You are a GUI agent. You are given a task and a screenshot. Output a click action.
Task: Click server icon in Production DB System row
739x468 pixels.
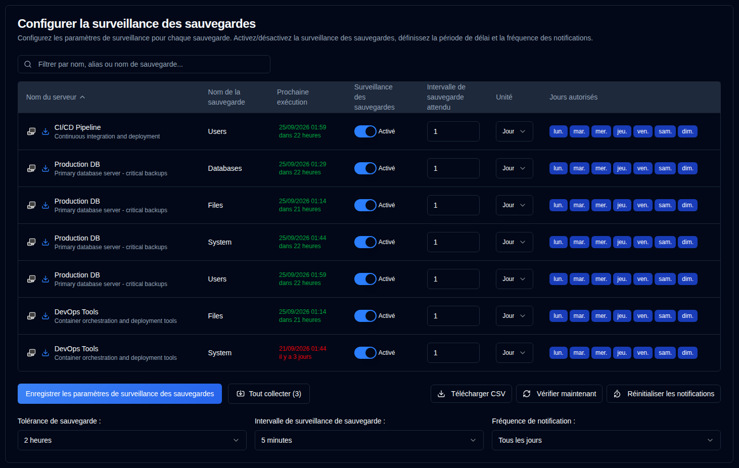pyautogui.click(x=31, y=242)
